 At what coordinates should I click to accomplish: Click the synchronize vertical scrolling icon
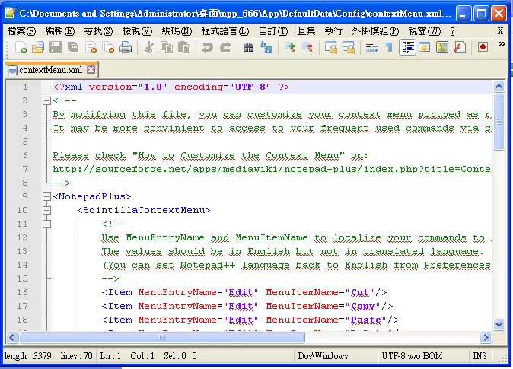(331, 47)
